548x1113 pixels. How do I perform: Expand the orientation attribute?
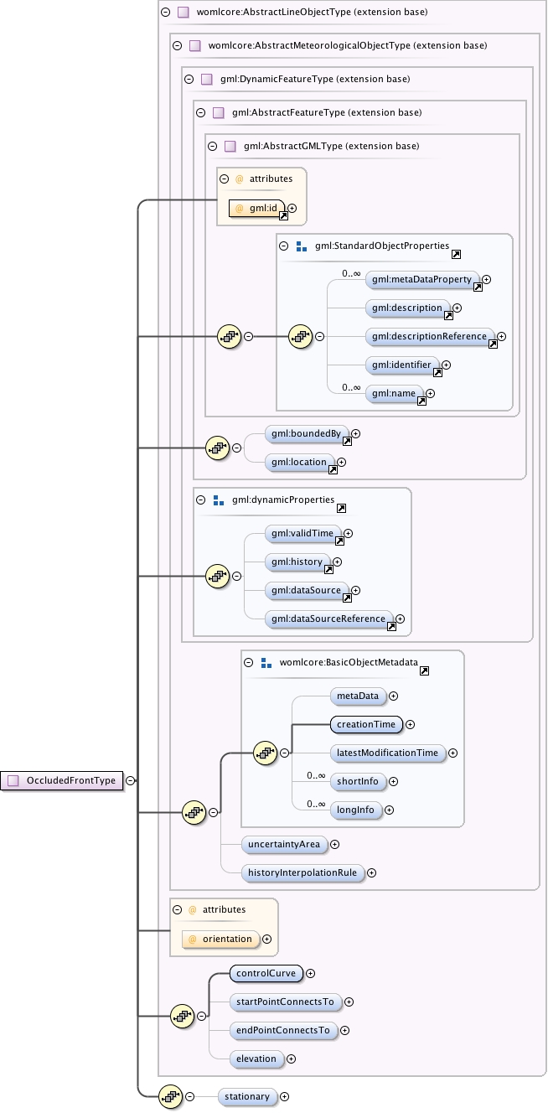point(266,940)
